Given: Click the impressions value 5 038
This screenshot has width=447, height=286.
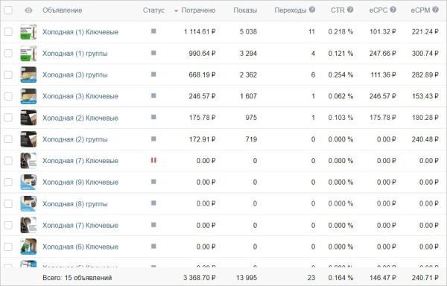Looking at the screenshot, I should (x=248, y=31).
